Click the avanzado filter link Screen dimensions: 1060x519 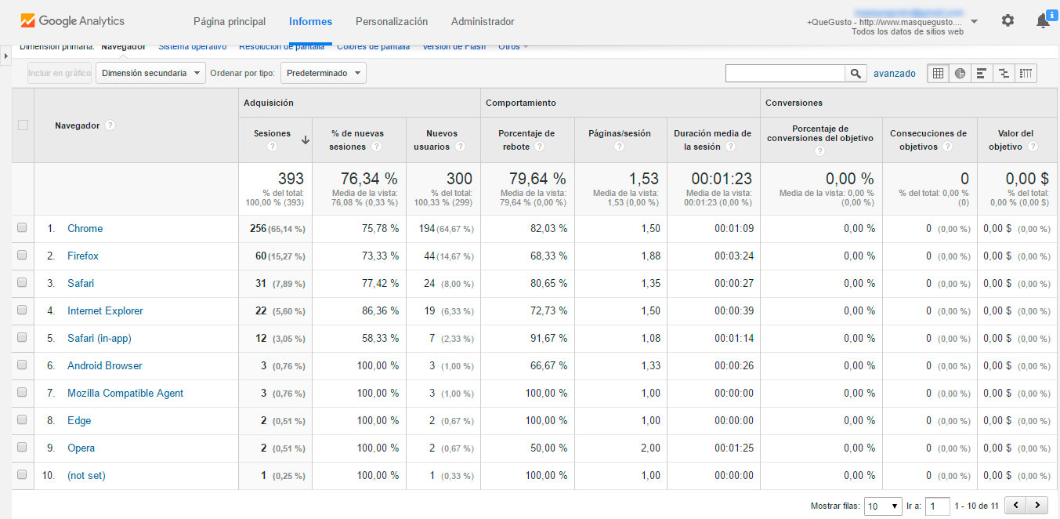click(895, 74)
